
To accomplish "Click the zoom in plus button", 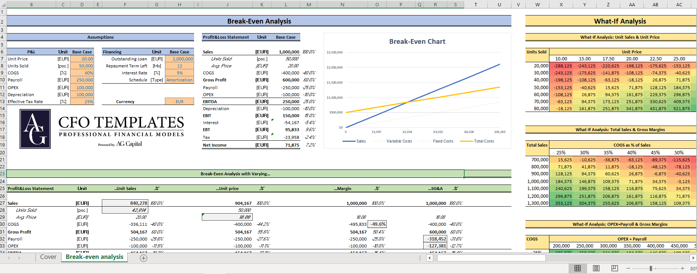I will click(x=683, y=268).
